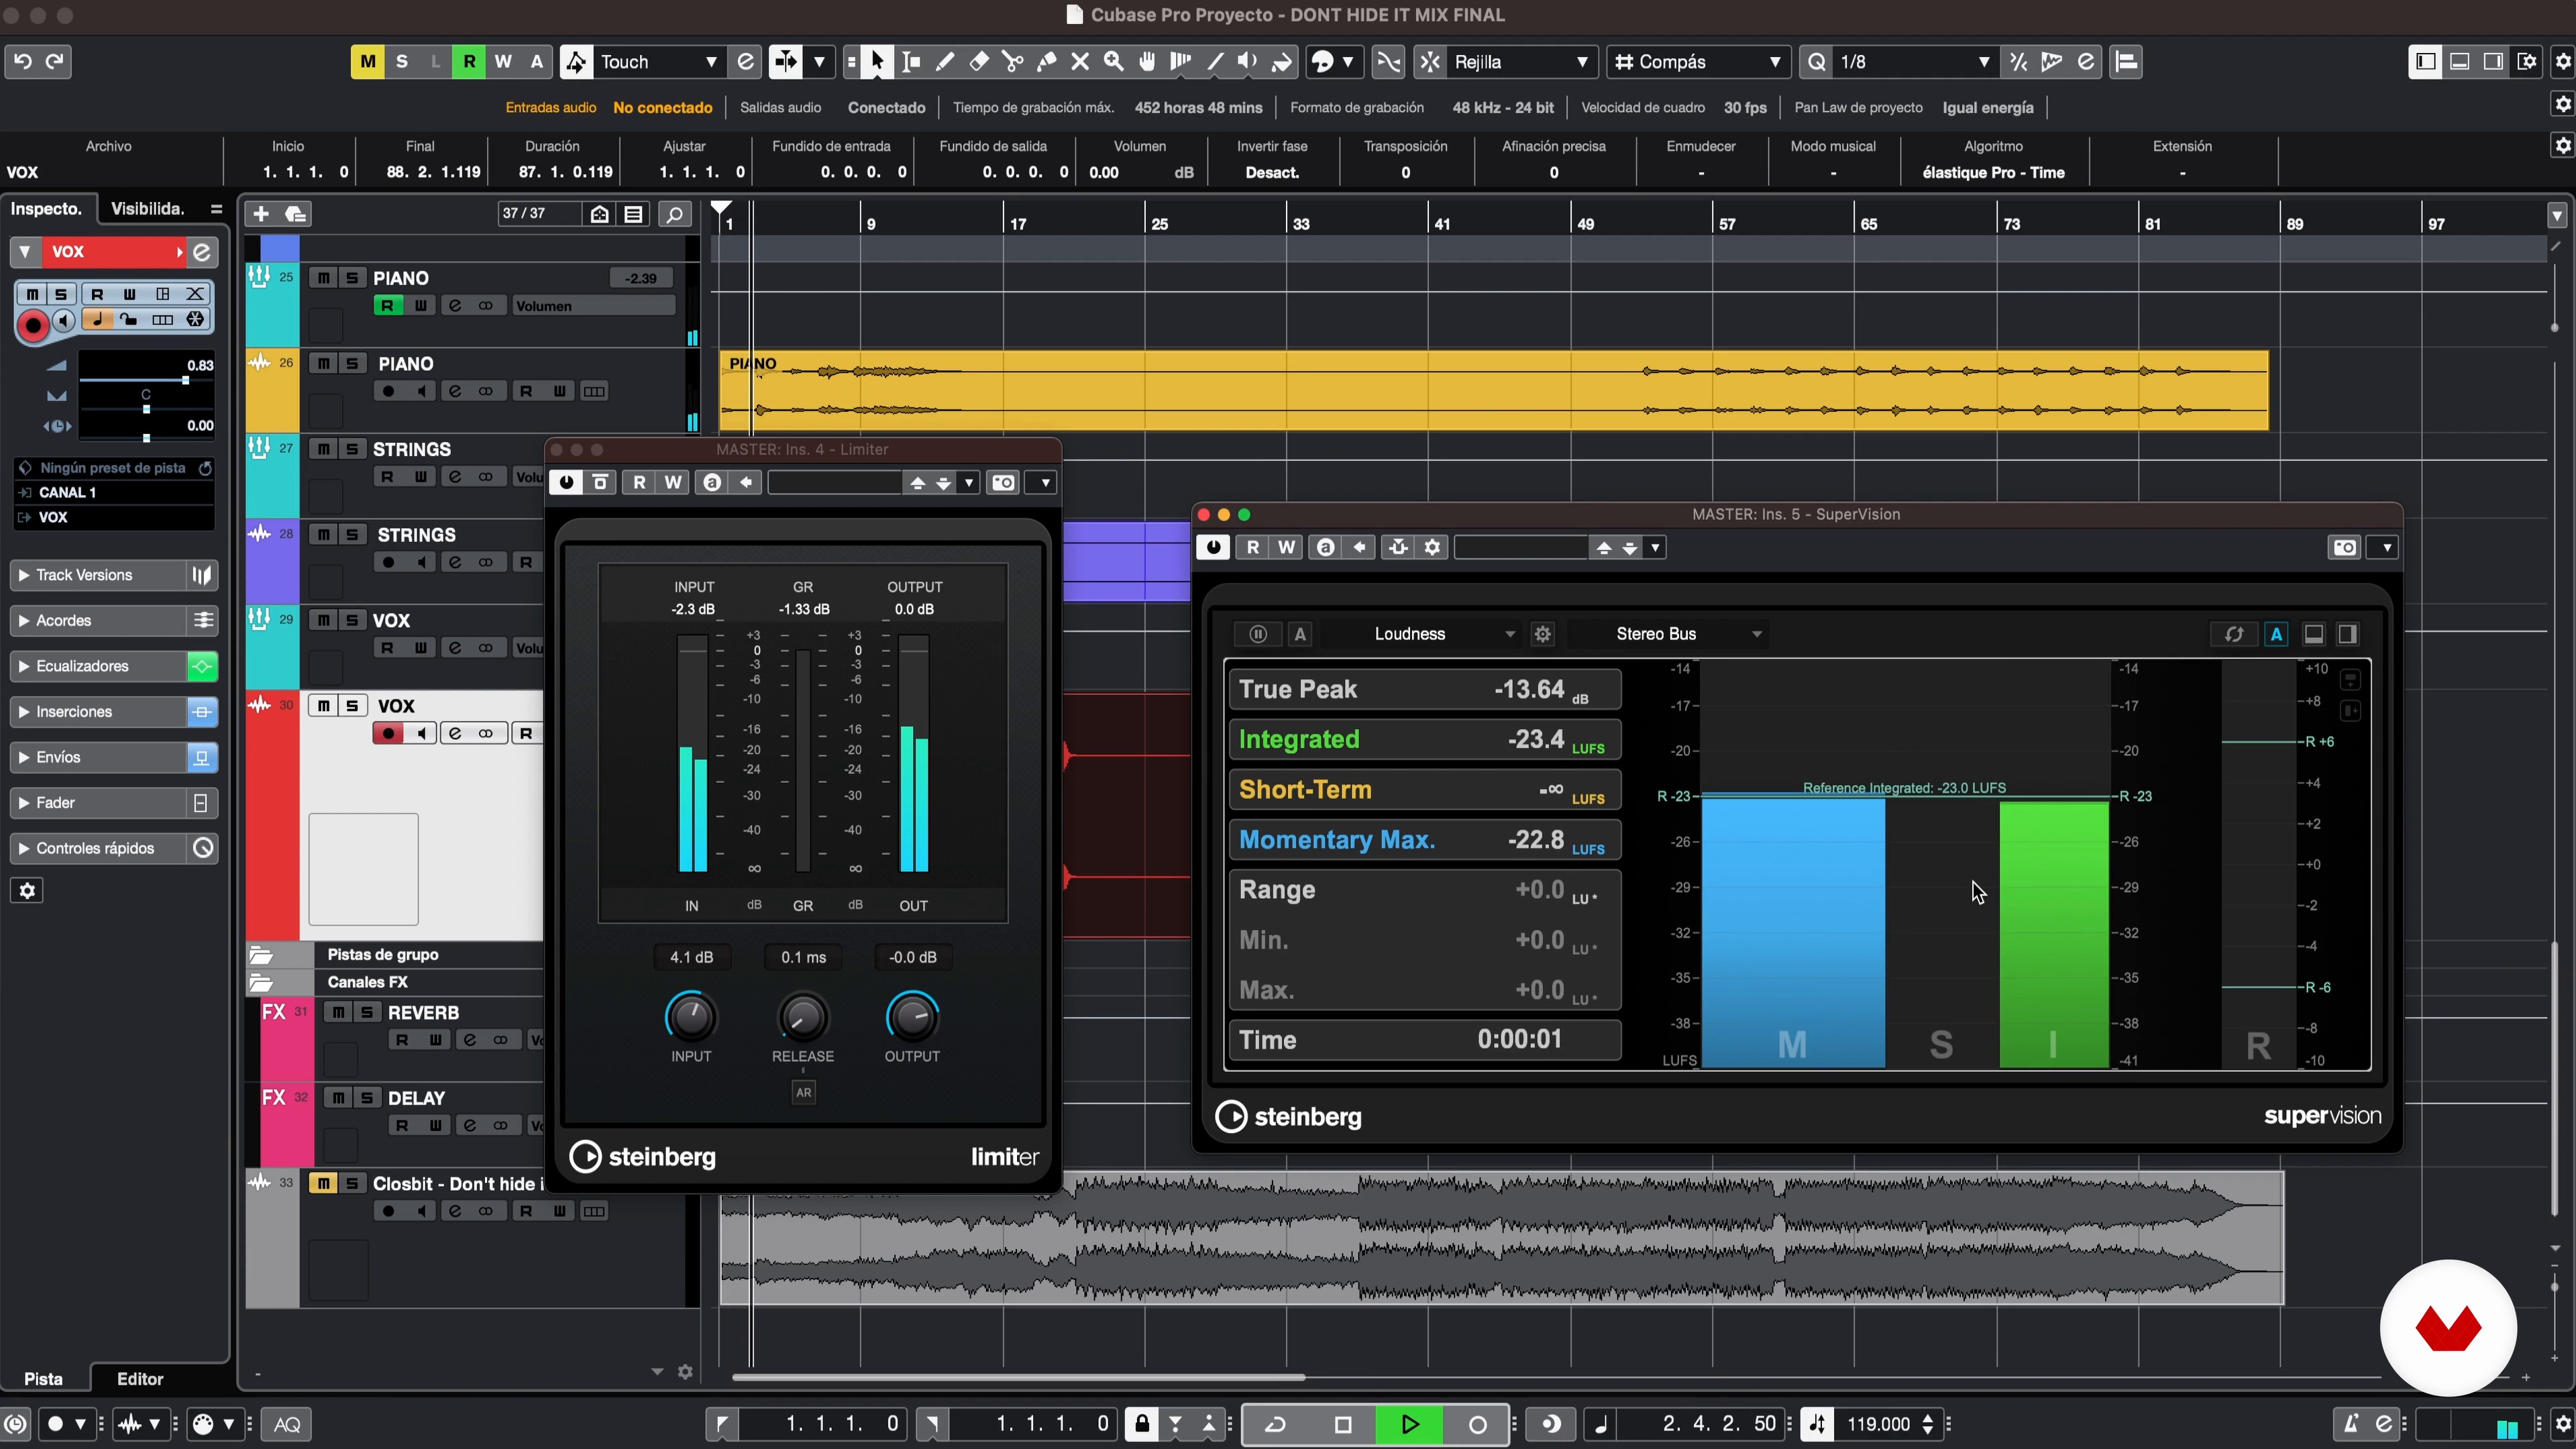Click the Redo arrow
2576x1449 pixels.
(56, 62)
